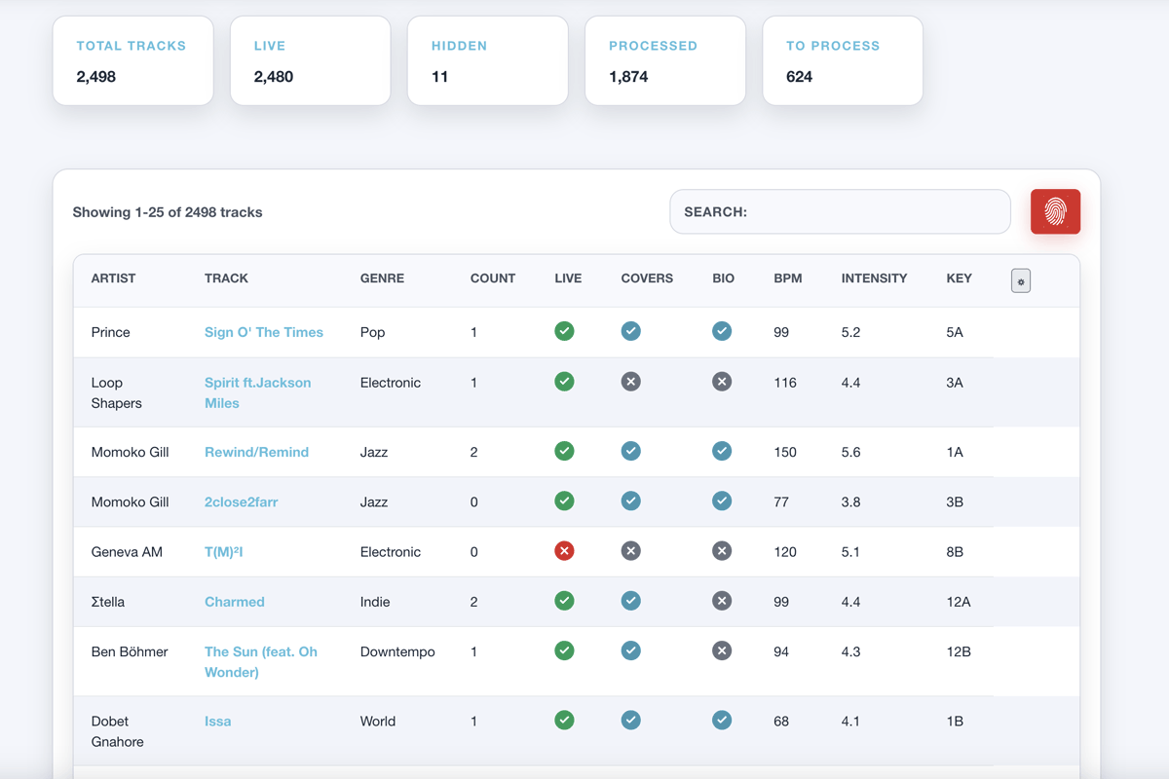1169x779 pixels.
Task: Click the red fingerprint button
Action: click(x=1055, y=211)
